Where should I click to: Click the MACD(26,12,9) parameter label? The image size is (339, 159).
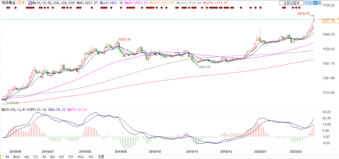[14, 110]
